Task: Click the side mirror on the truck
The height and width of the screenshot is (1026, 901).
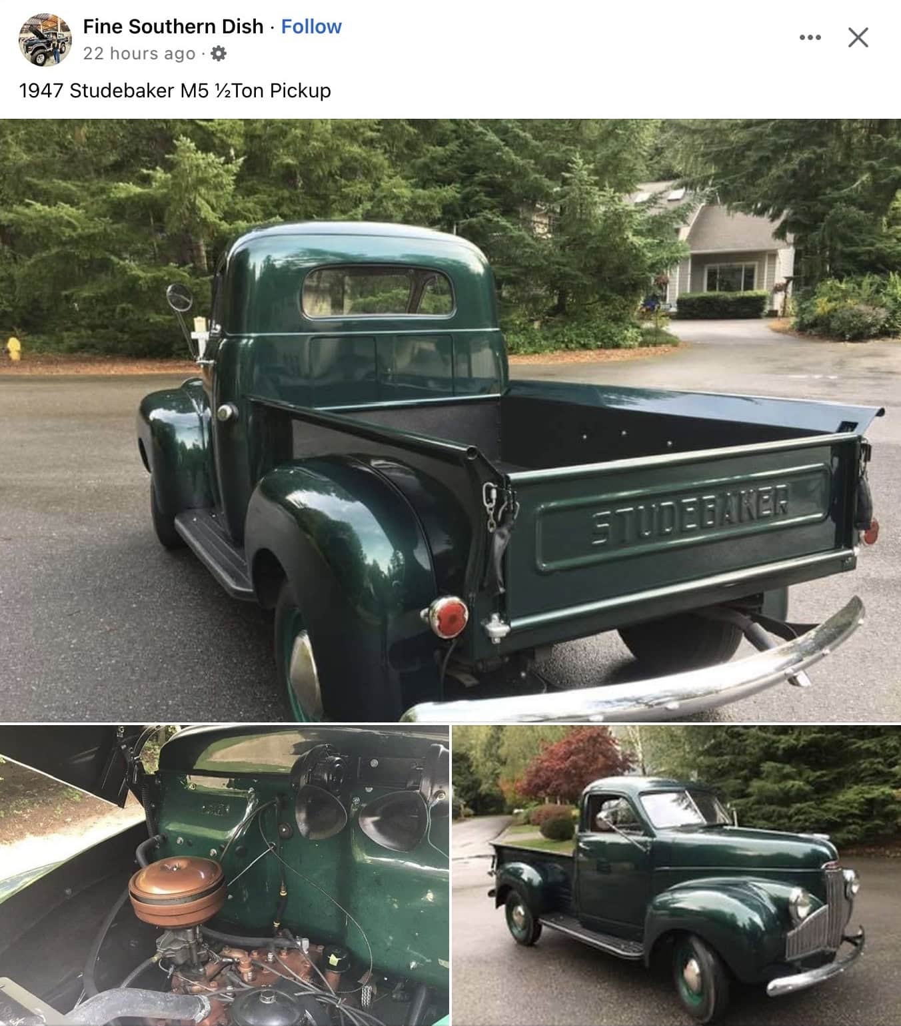Action: 179,298
